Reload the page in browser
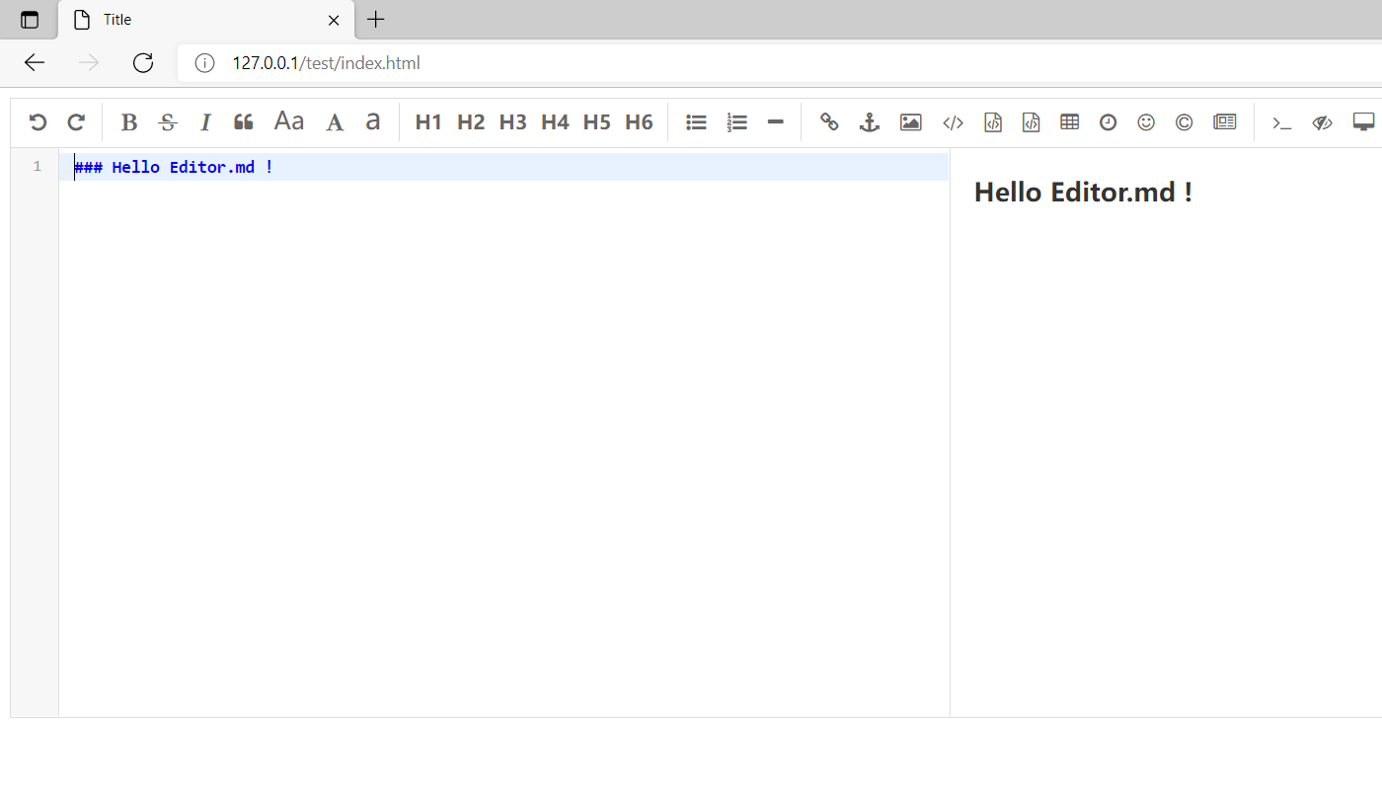 (143, 63)
